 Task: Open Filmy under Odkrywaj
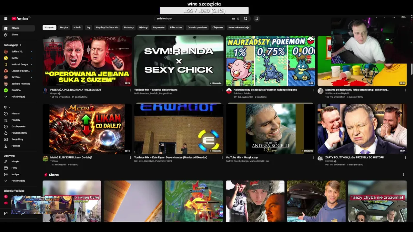coord(19,168)
